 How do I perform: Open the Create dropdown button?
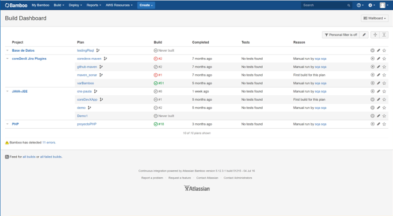coord(146,5)
